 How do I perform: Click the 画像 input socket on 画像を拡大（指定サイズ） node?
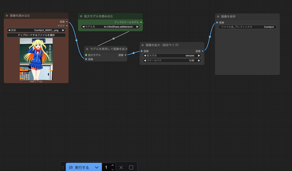142,51
